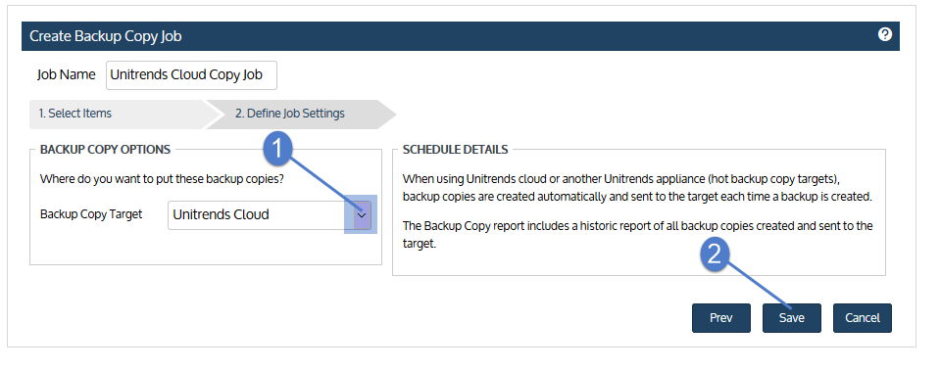Screen dimensions: 940x370
Task: Click the numbered callout circle 1
Action: (x=277, y=148)
